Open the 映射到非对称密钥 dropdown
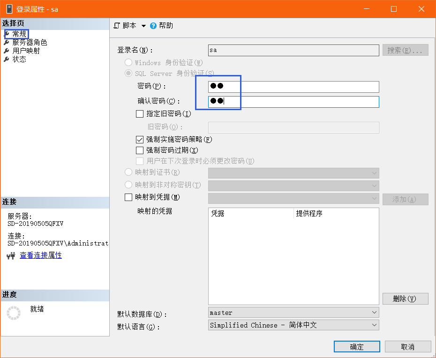The width and height of the screenshot is (436, 358). 293,186
